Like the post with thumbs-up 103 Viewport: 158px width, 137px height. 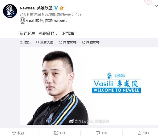(139, 133)
